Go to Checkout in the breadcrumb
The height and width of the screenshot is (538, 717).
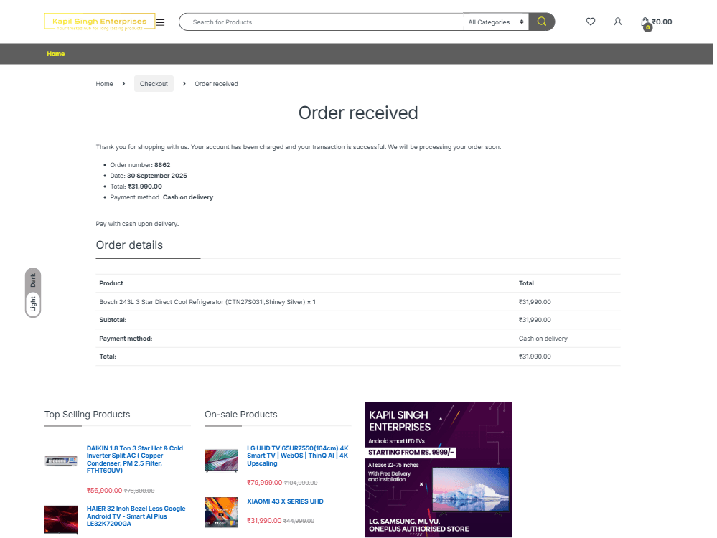(154, 84)
